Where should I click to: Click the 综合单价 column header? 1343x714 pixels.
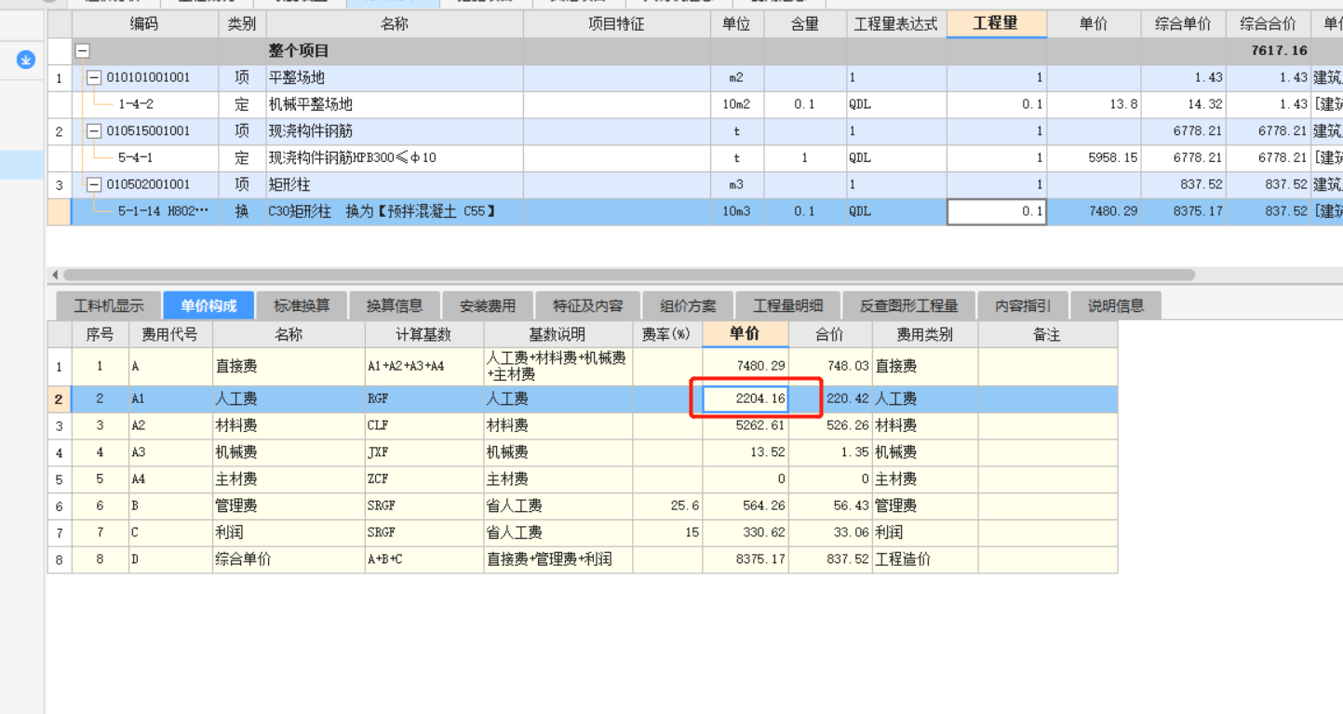tap(1183, 24)
